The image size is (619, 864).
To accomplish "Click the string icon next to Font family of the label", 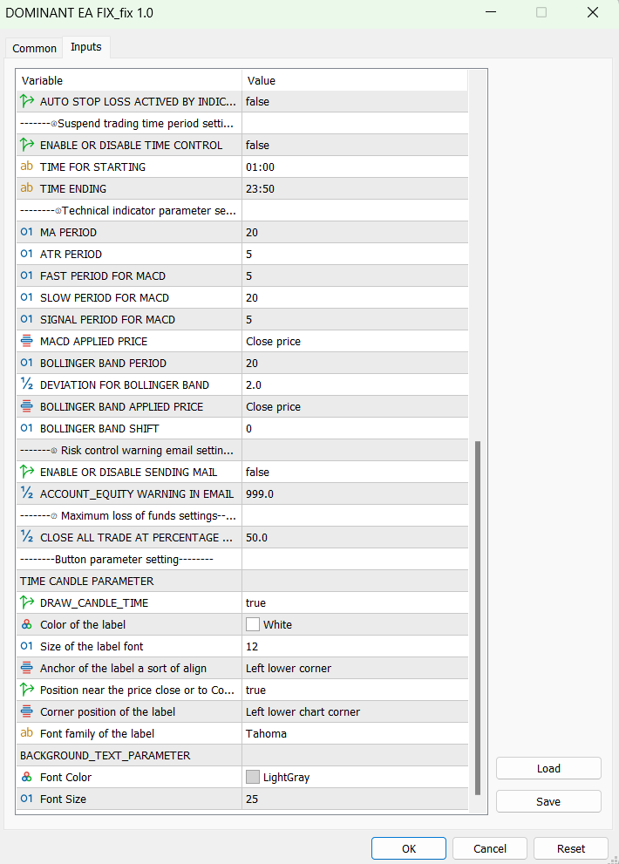I will [x=26, y=733].
